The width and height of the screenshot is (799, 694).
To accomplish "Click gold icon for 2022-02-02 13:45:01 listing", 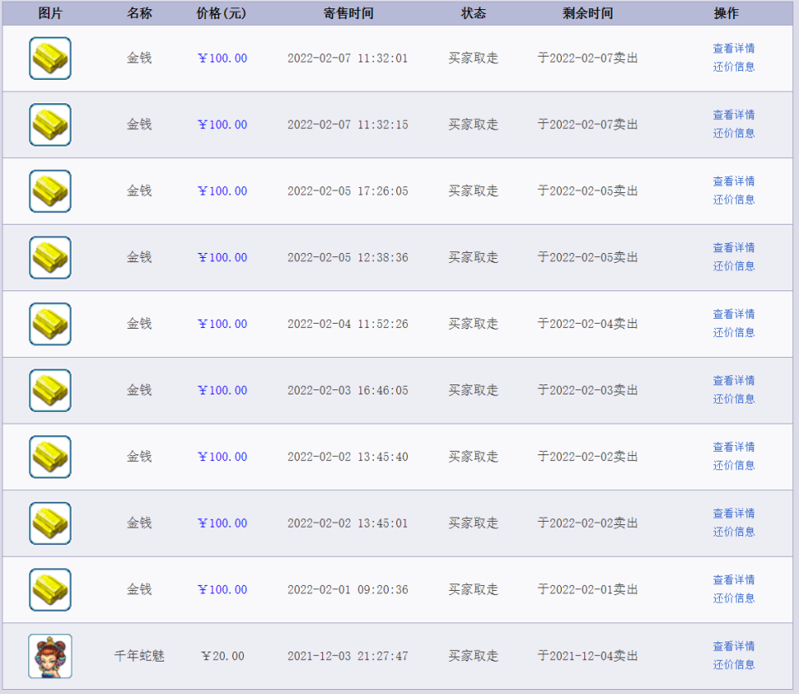I will (x=50, y=523).
